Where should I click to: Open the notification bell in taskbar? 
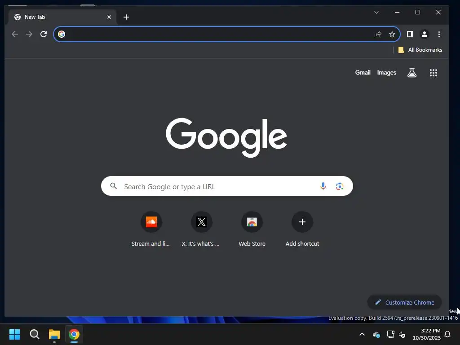pyautogui.click(x=447, y=334)
